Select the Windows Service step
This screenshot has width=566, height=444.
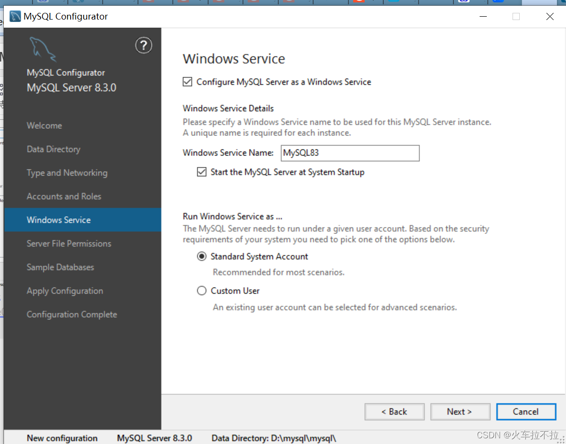pos(83,220)
